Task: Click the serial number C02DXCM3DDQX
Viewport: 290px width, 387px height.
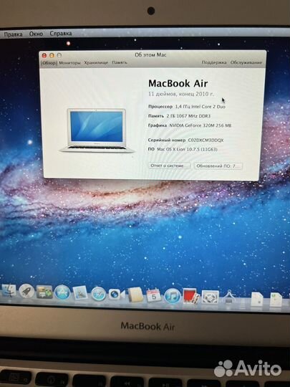Action: pyautogui.click(x=206, y=140)
